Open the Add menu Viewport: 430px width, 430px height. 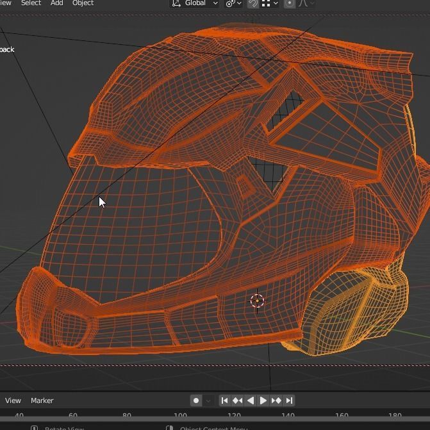point(56,3)
